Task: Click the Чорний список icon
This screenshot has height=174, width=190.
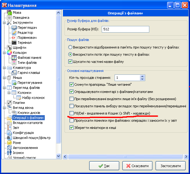Action: (x=9, y=158)
